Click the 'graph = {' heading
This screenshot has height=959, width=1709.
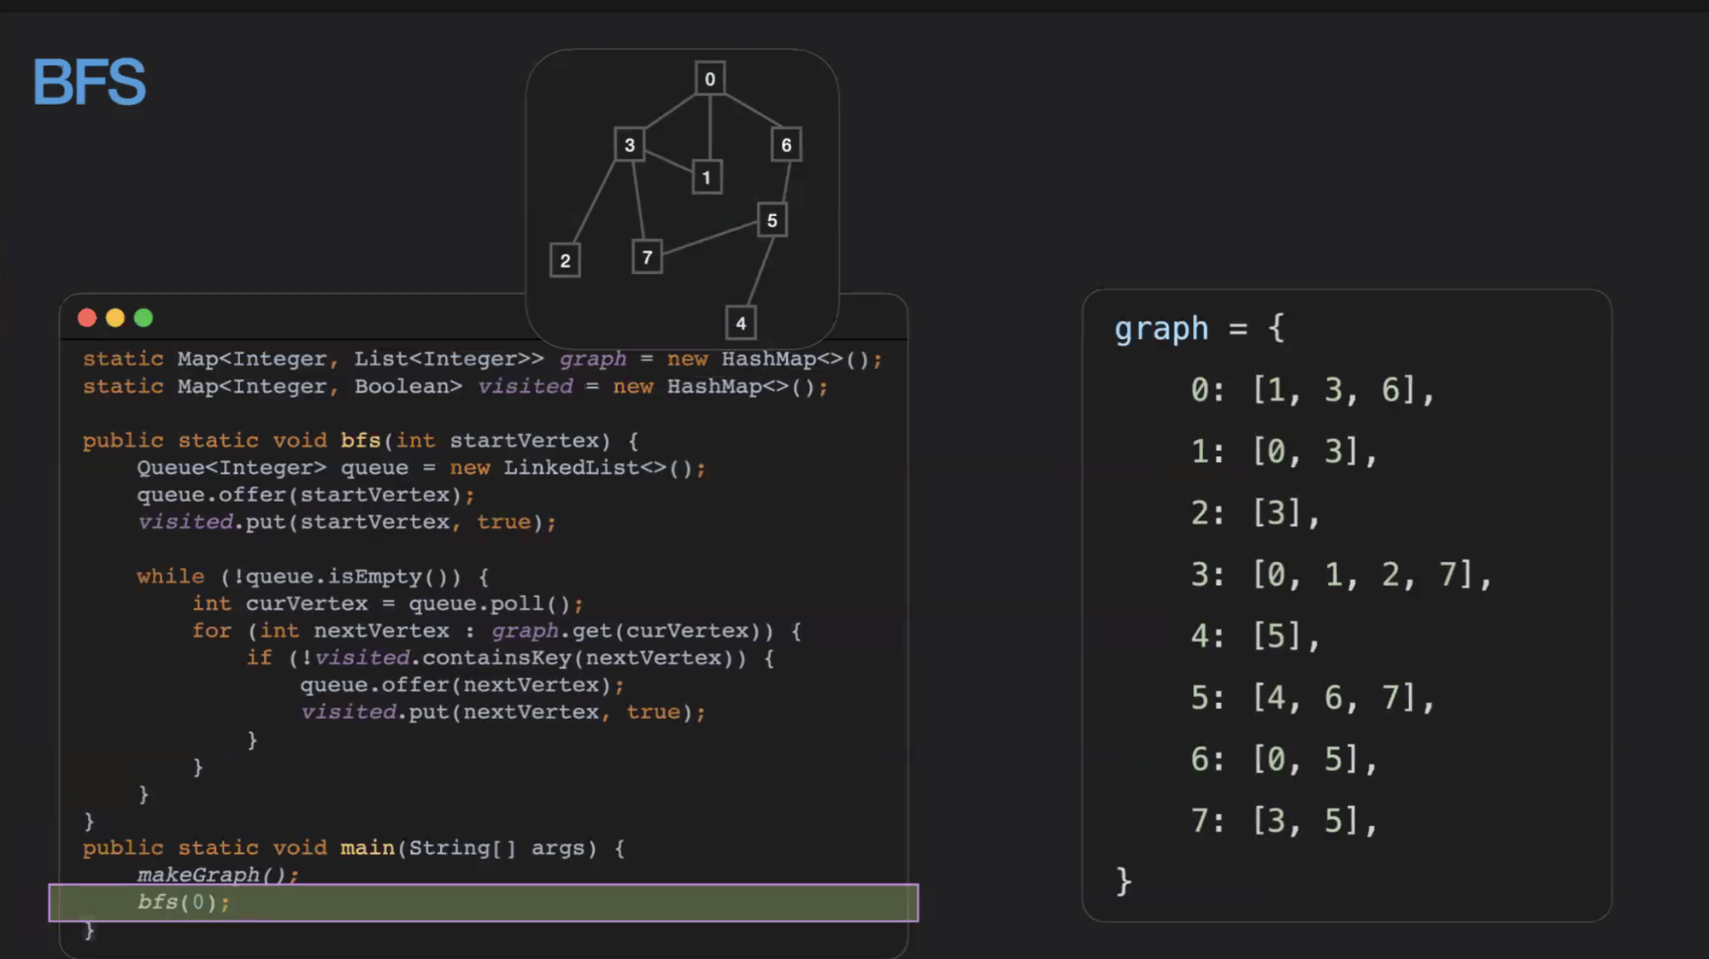pos(1198,328)
